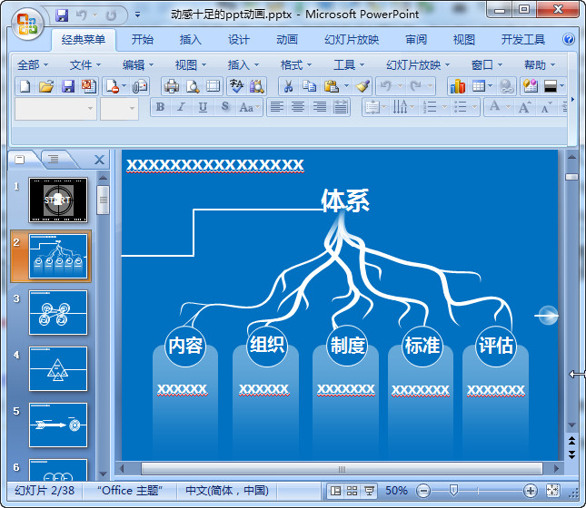Viewport: 586px width, 508px height.
Task: Click the Increase Font Size icon
Action: coord(524,108)
